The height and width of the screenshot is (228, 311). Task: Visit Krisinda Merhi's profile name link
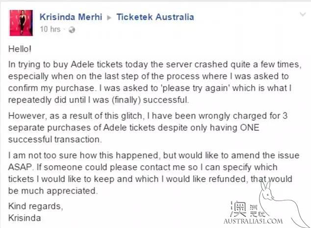click(x=71, y=17)
